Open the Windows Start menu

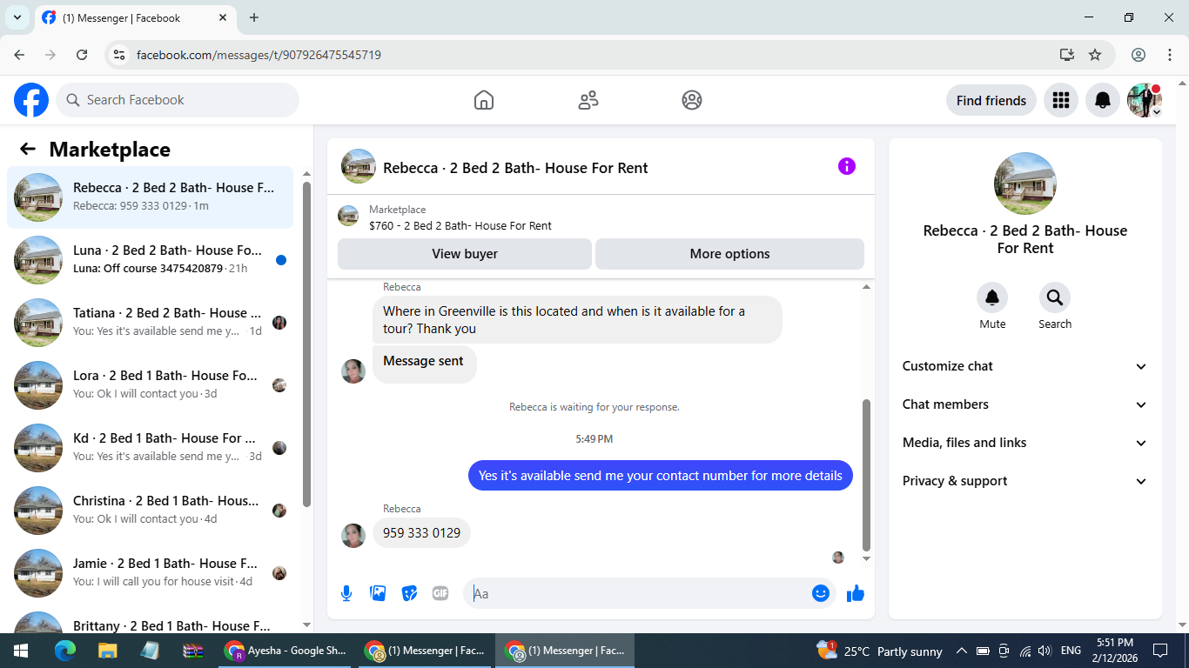(21, 651)
